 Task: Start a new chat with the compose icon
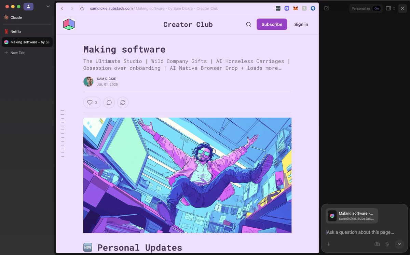coord(327,8)
